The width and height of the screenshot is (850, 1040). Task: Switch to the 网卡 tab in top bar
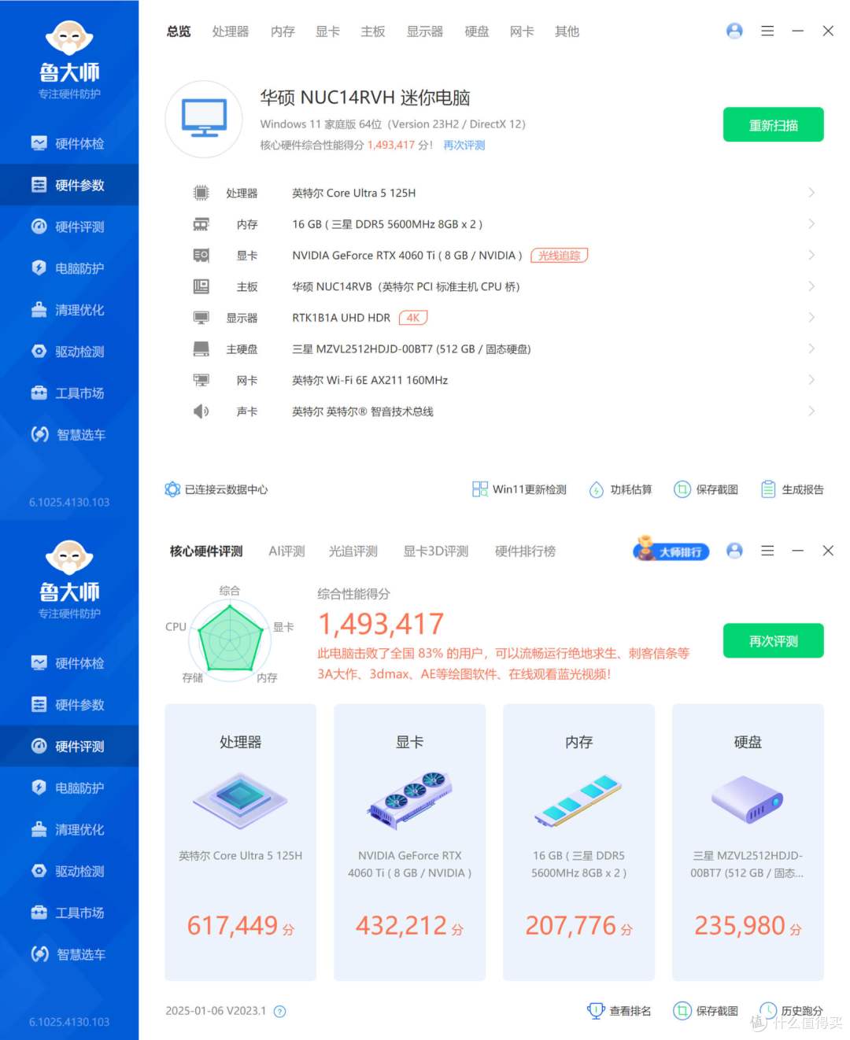pos(522,31)
